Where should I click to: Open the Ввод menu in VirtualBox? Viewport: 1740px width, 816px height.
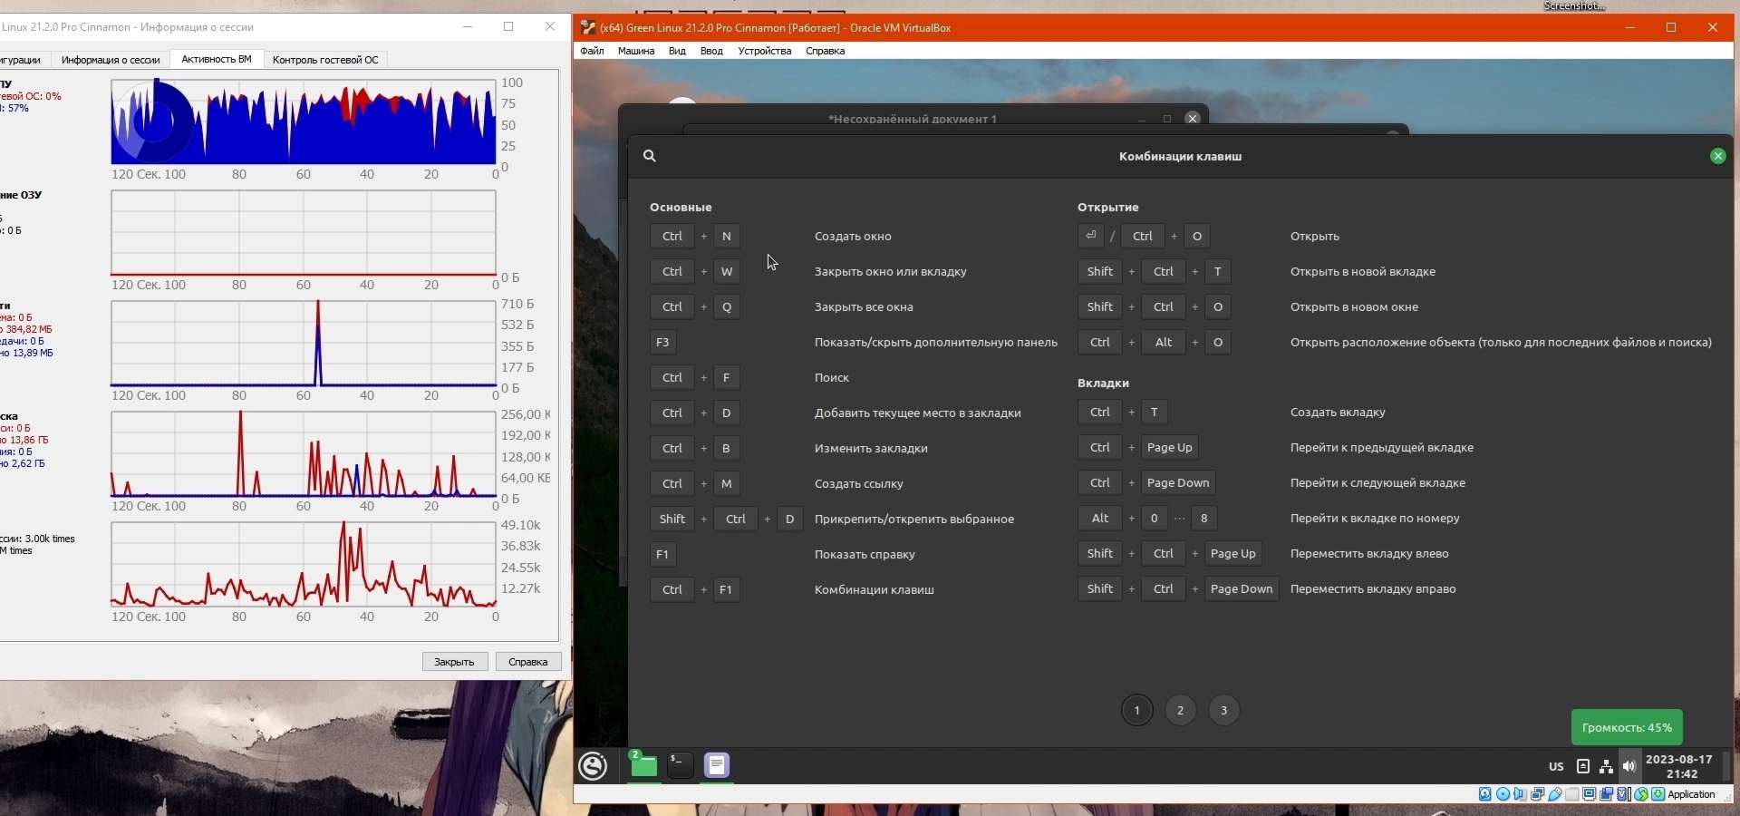[711, 51]
